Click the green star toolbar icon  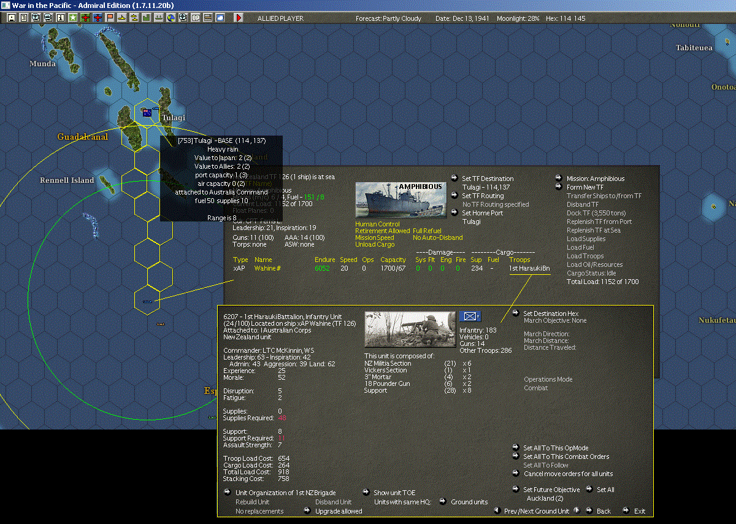coord(73,18)
